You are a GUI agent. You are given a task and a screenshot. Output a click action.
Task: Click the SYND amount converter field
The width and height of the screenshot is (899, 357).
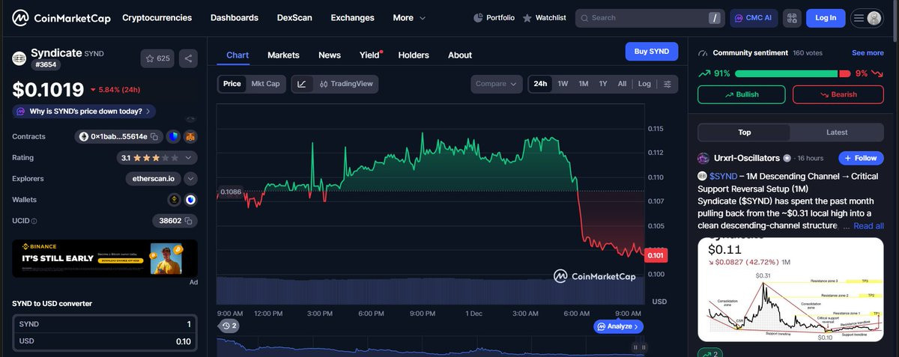pos(105,324)
